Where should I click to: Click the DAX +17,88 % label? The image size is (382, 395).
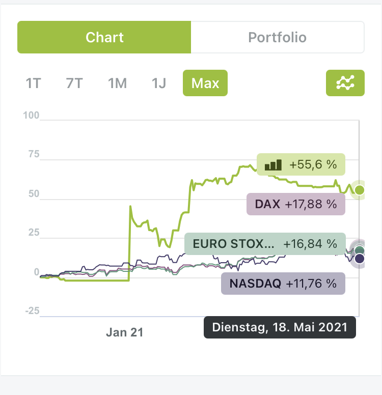296,204
